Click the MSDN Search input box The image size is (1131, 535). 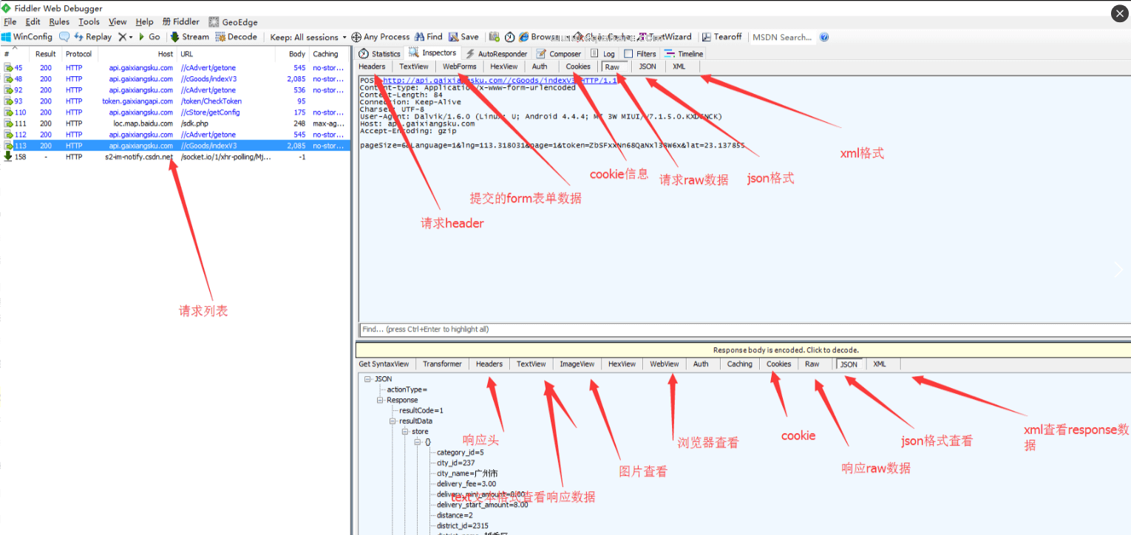click(x=781, y=37)
